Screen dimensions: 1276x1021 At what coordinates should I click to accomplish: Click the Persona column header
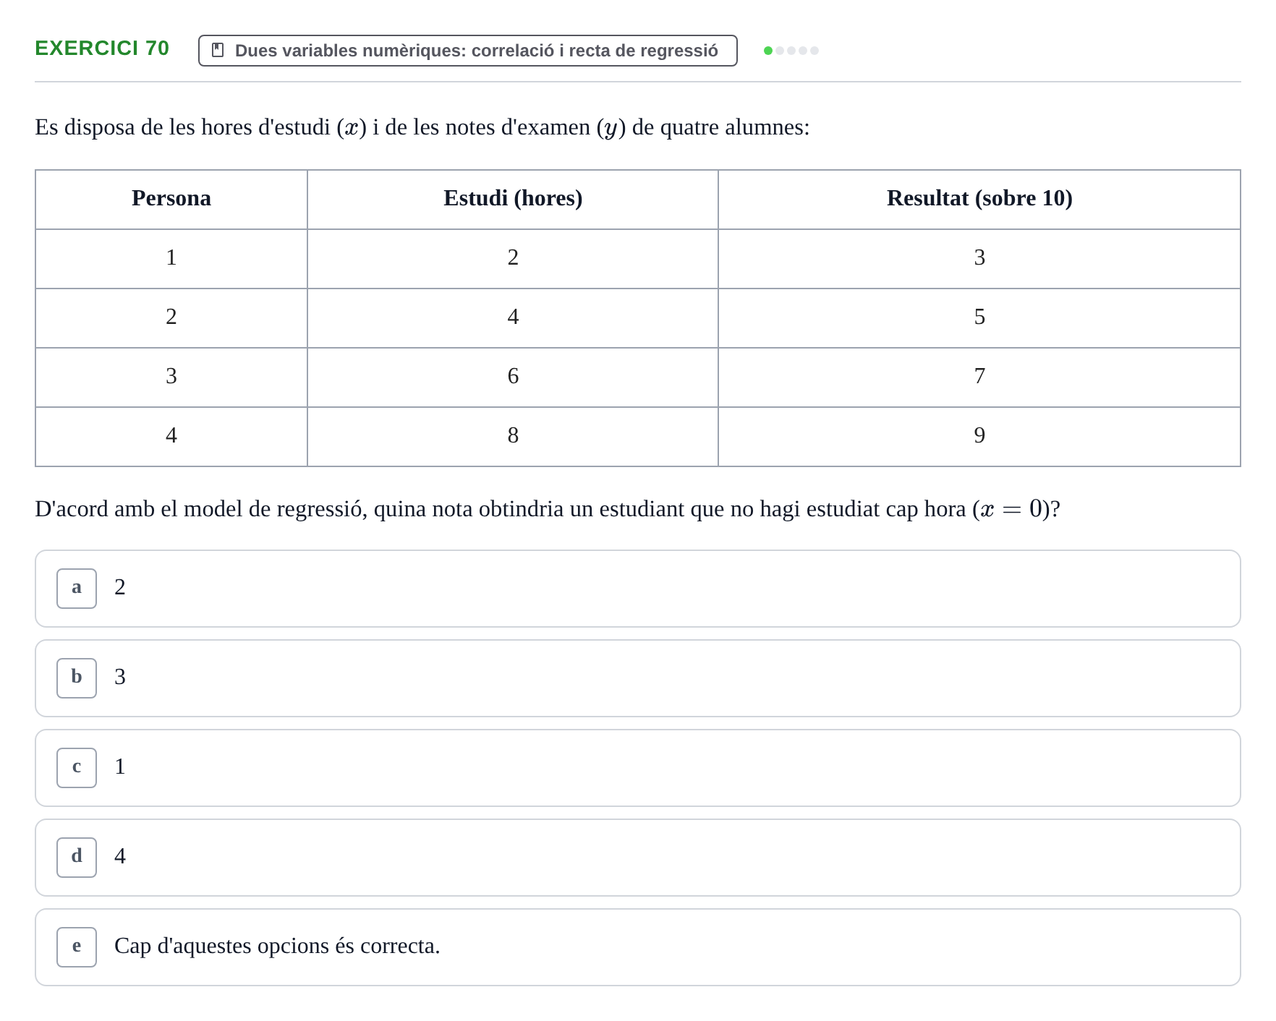point(171,200)
